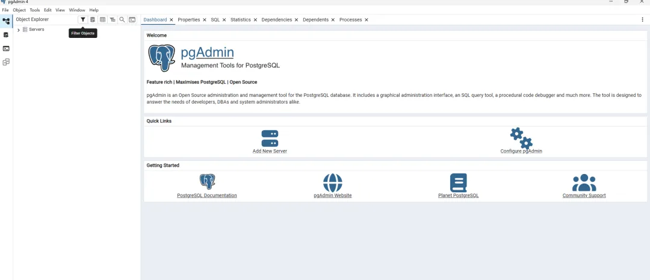Close the Dependents tab
Viewport: 650px width, 280px height.
point(333,19)
